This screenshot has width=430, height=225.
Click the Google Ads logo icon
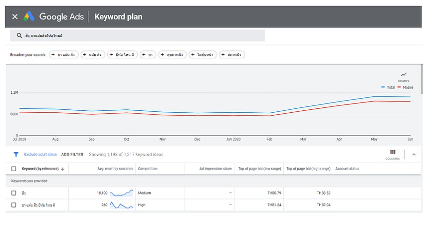click(x=29, y=16)
